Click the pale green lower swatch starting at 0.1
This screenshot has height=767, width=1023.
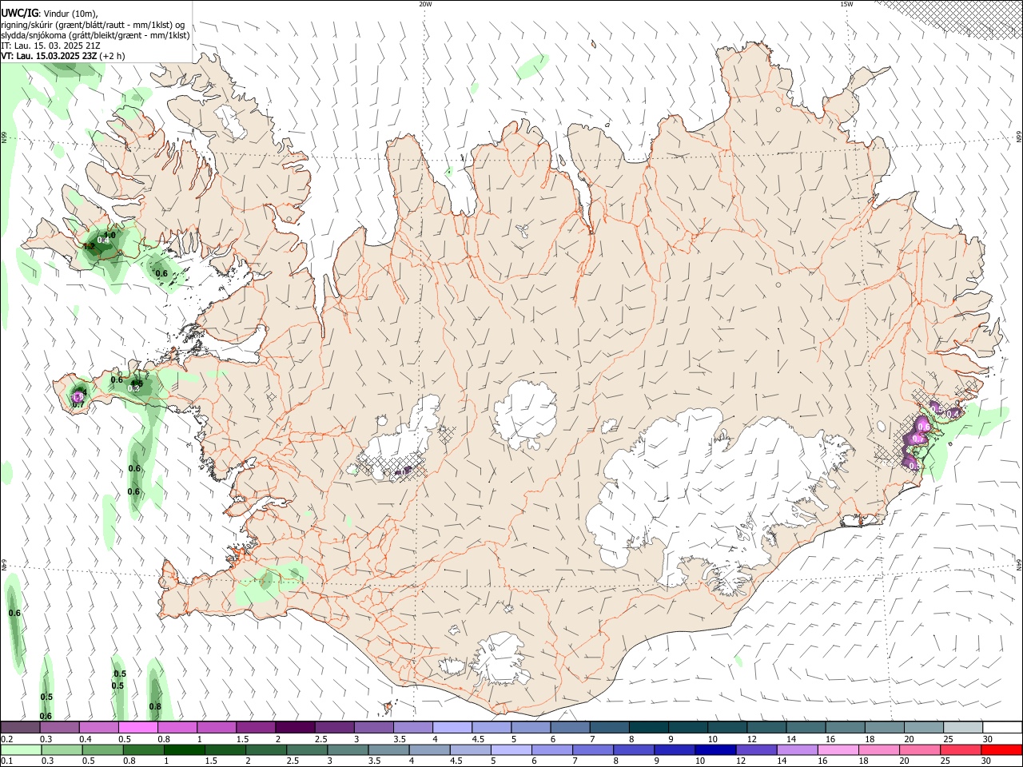click(x=22, y=750)
